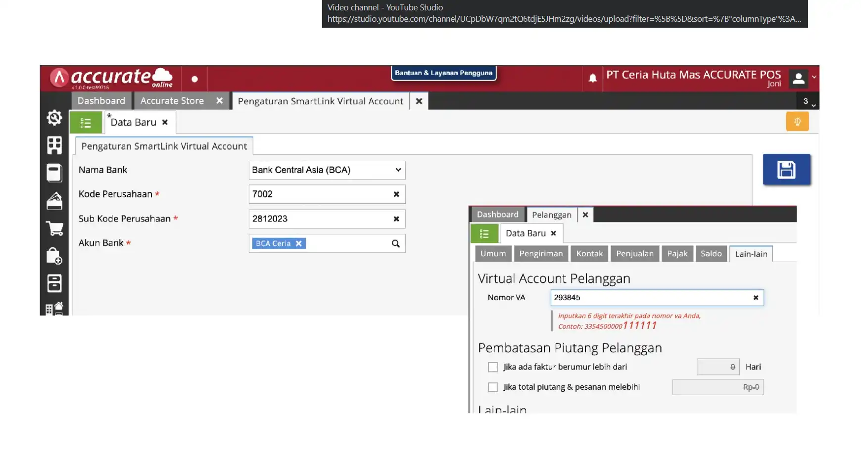Open the purchase bag icon in the sidebar
The width and height of the screenshot is (861, 455).
(x=54, y=256)
